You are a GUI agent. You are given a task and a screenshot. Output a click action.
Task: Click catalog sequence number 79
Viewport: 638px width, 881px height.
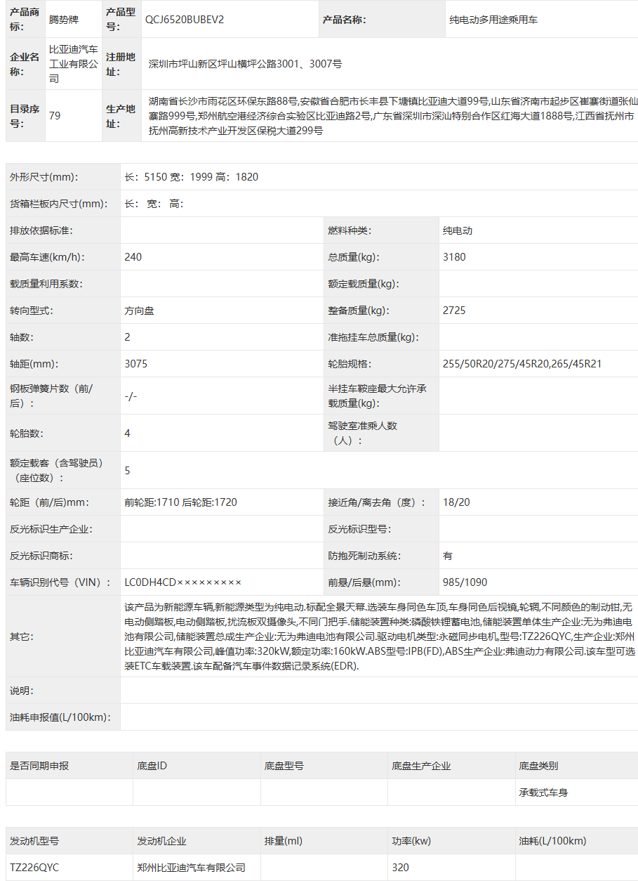point(55,115)
